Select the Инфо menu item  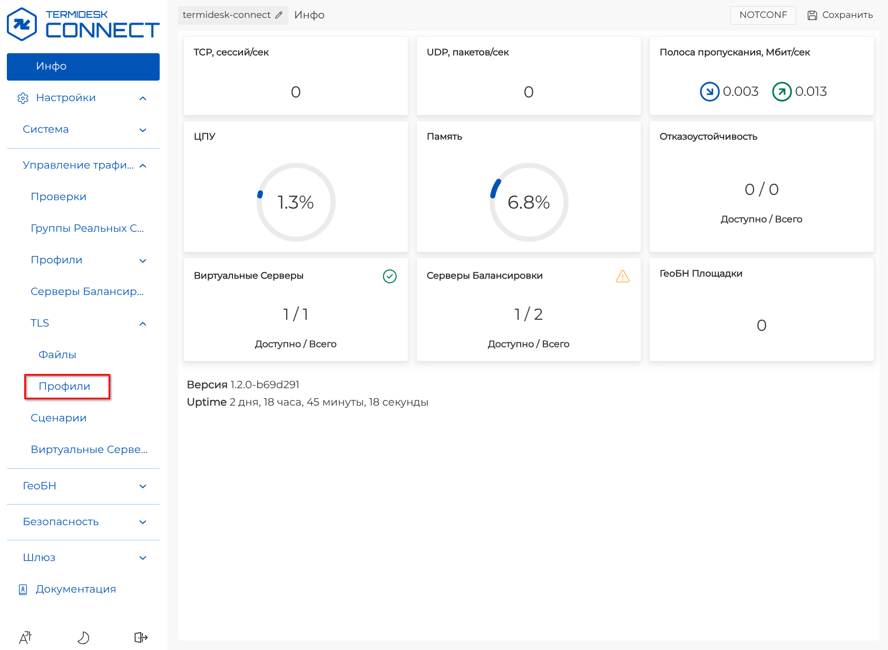[x=83, y=66]
